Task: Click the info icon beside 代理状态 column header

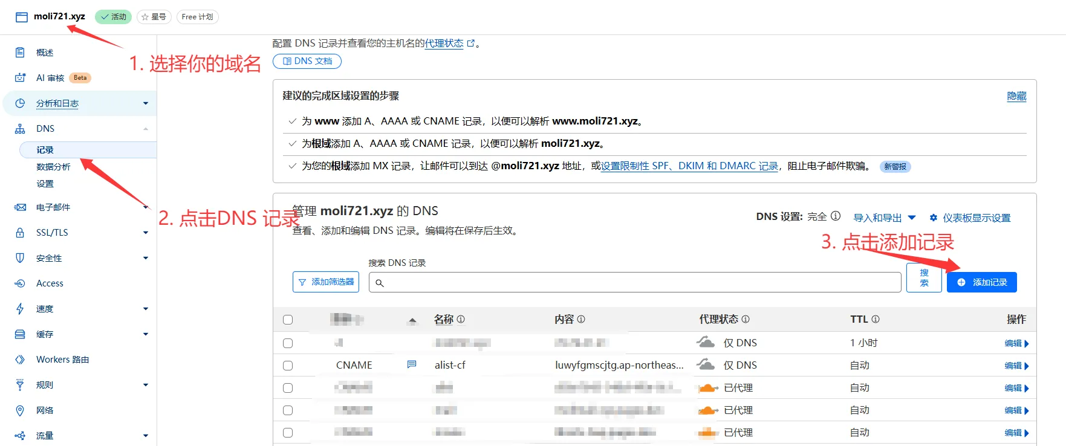Action: coord(746,319)
